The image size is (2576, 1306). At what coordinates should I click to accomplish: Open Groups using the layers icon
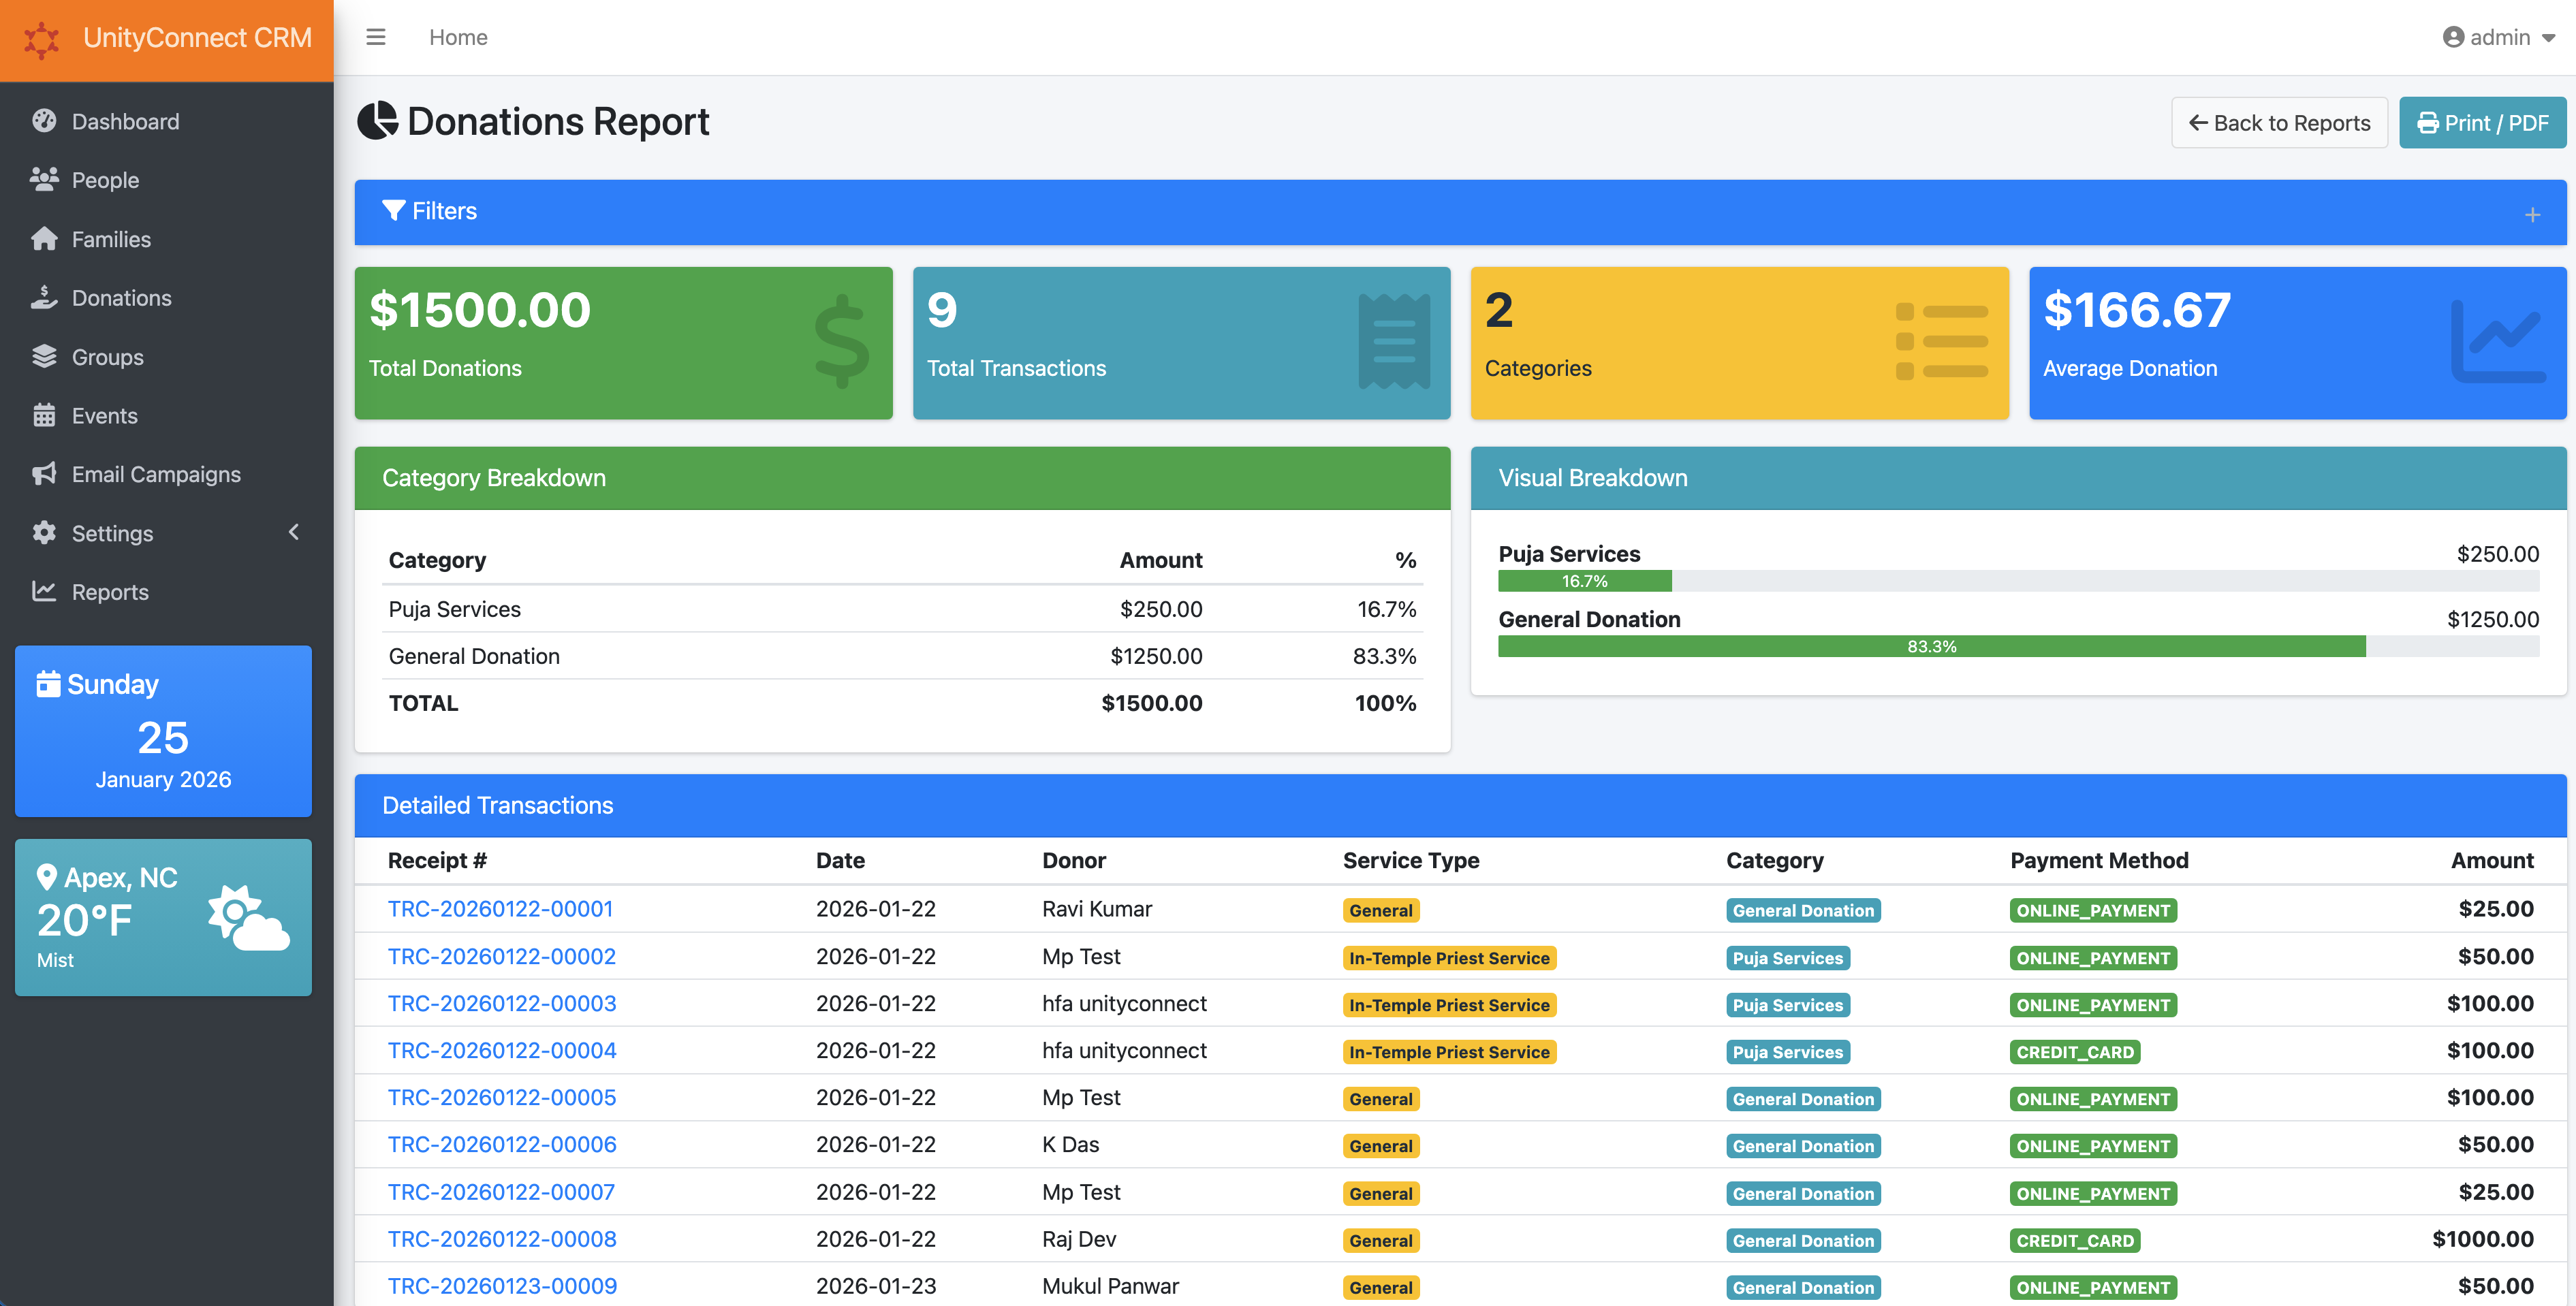point(44,356)
